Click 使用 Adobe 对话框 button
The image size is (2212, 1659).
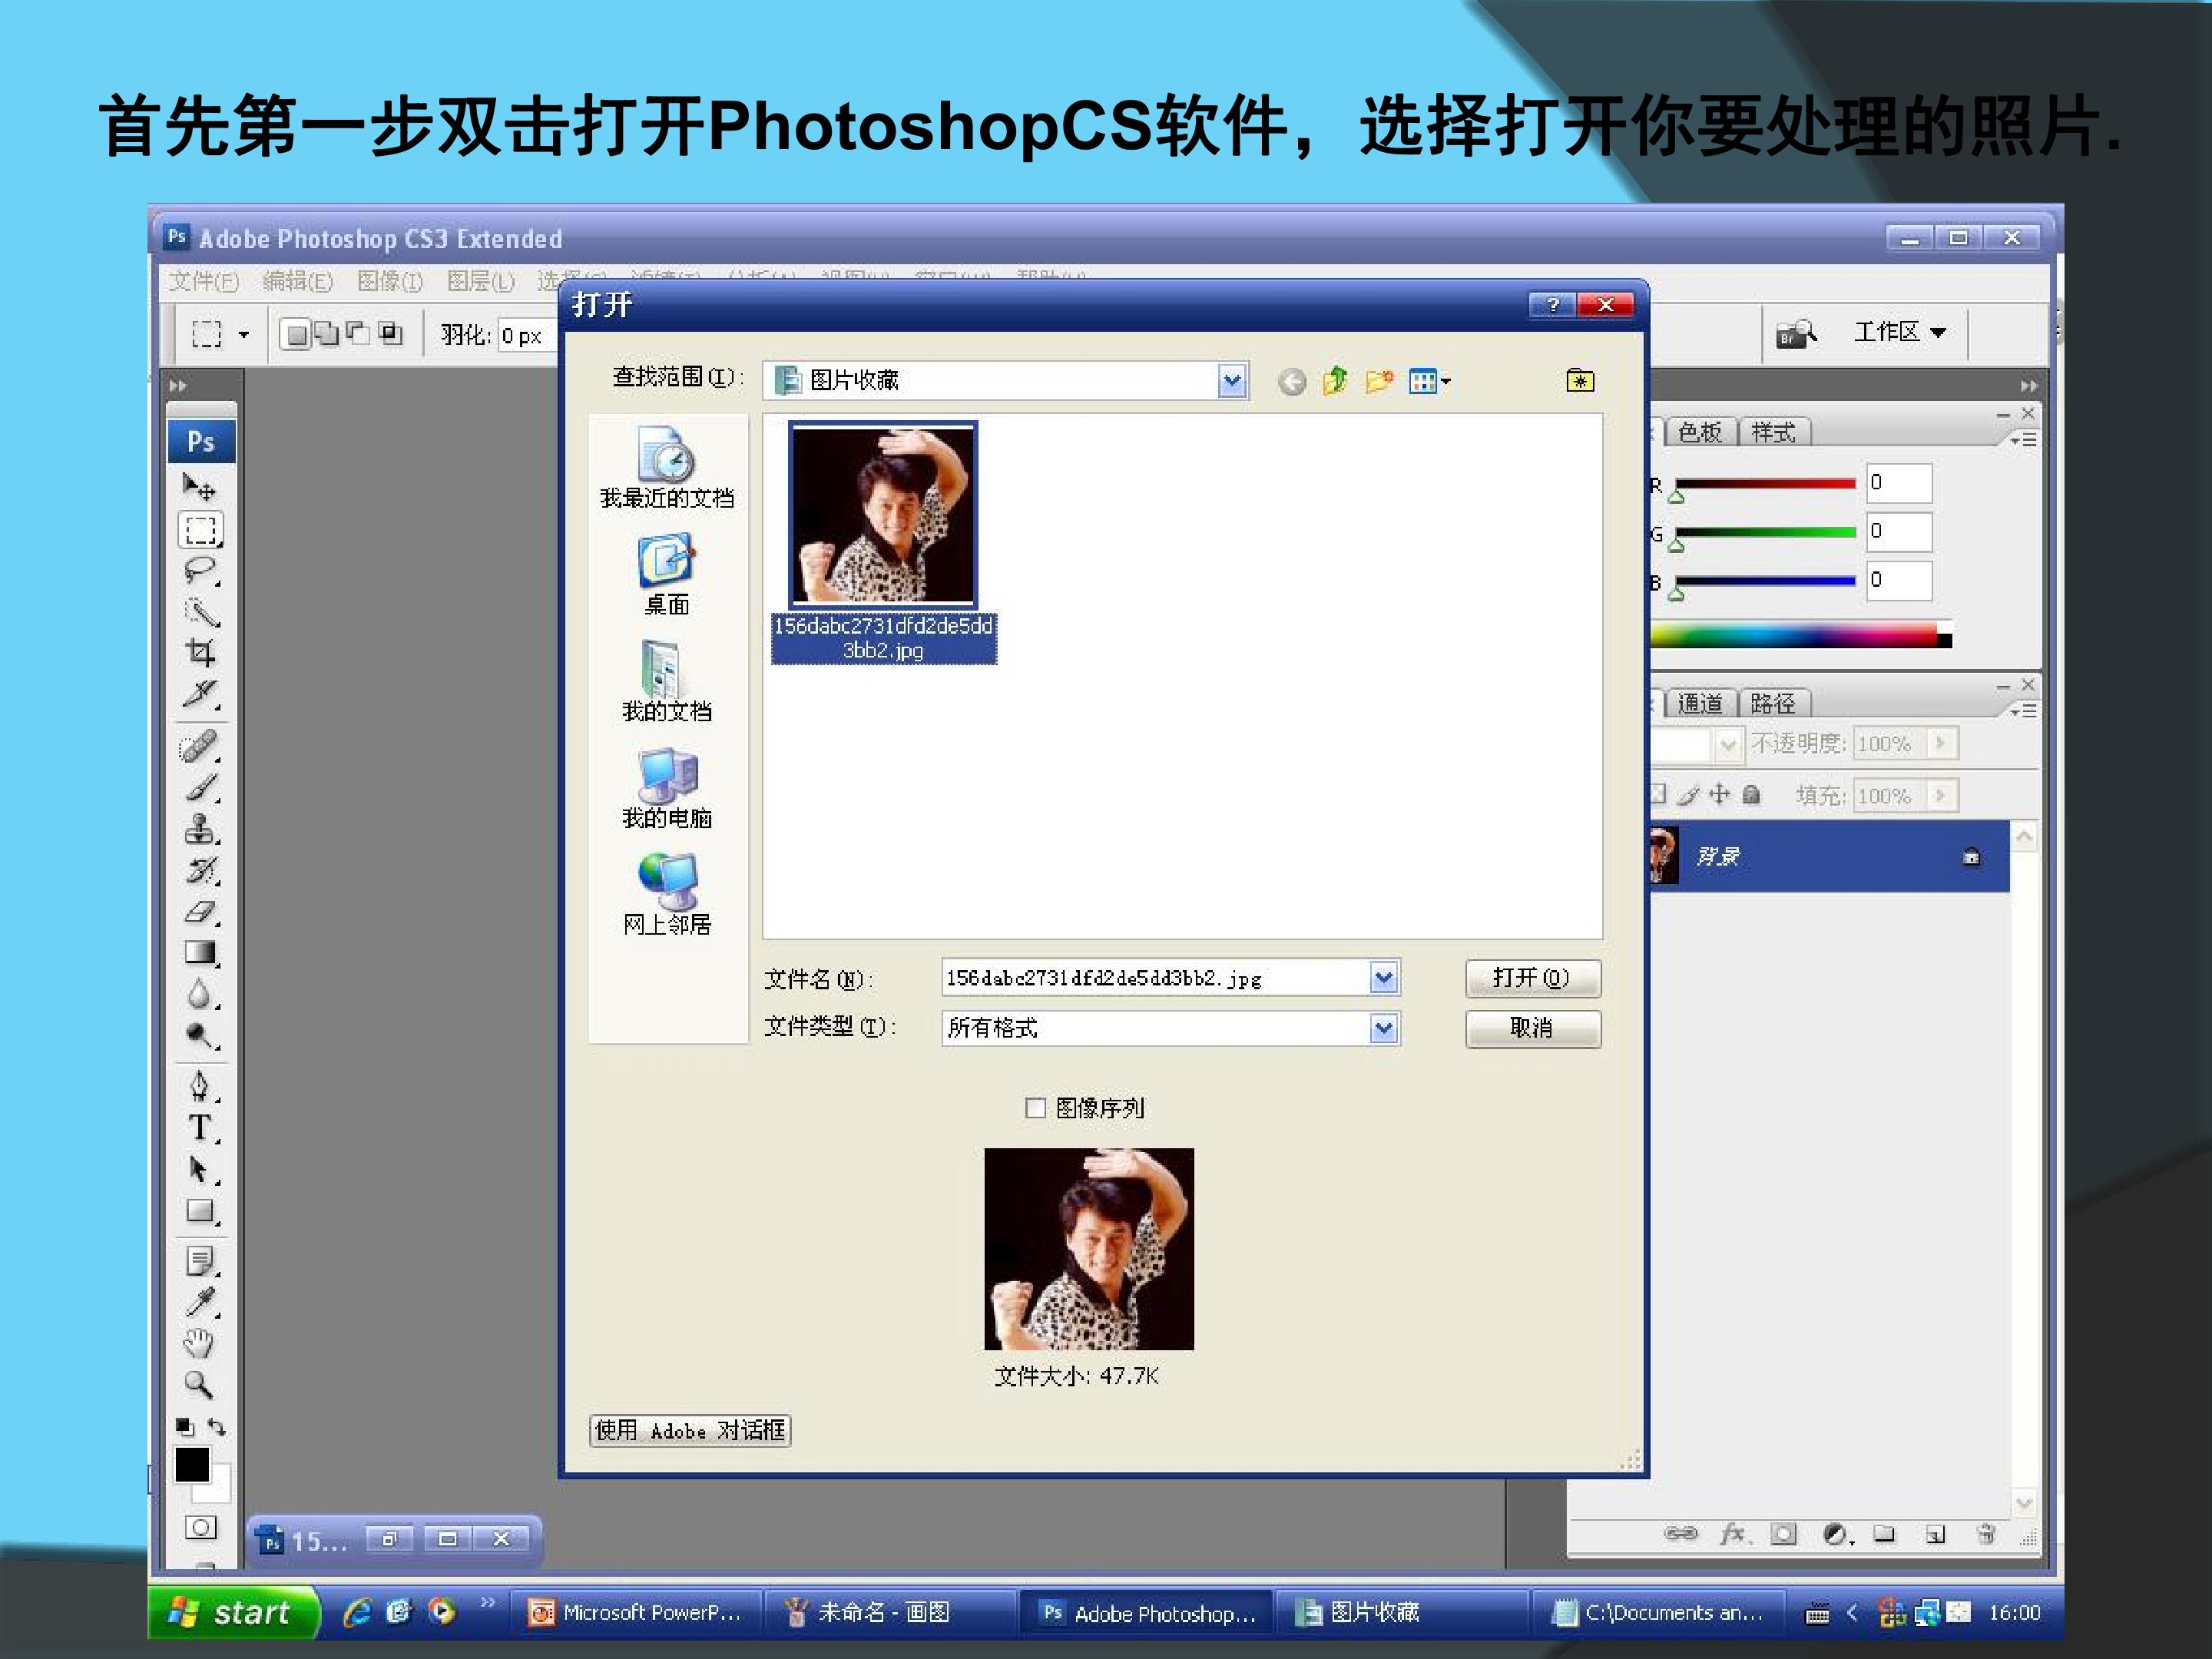point(690,1431)
